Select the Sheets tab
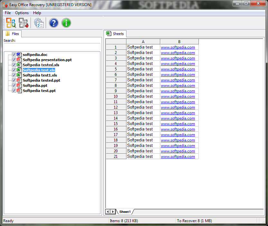 point(115,34)
